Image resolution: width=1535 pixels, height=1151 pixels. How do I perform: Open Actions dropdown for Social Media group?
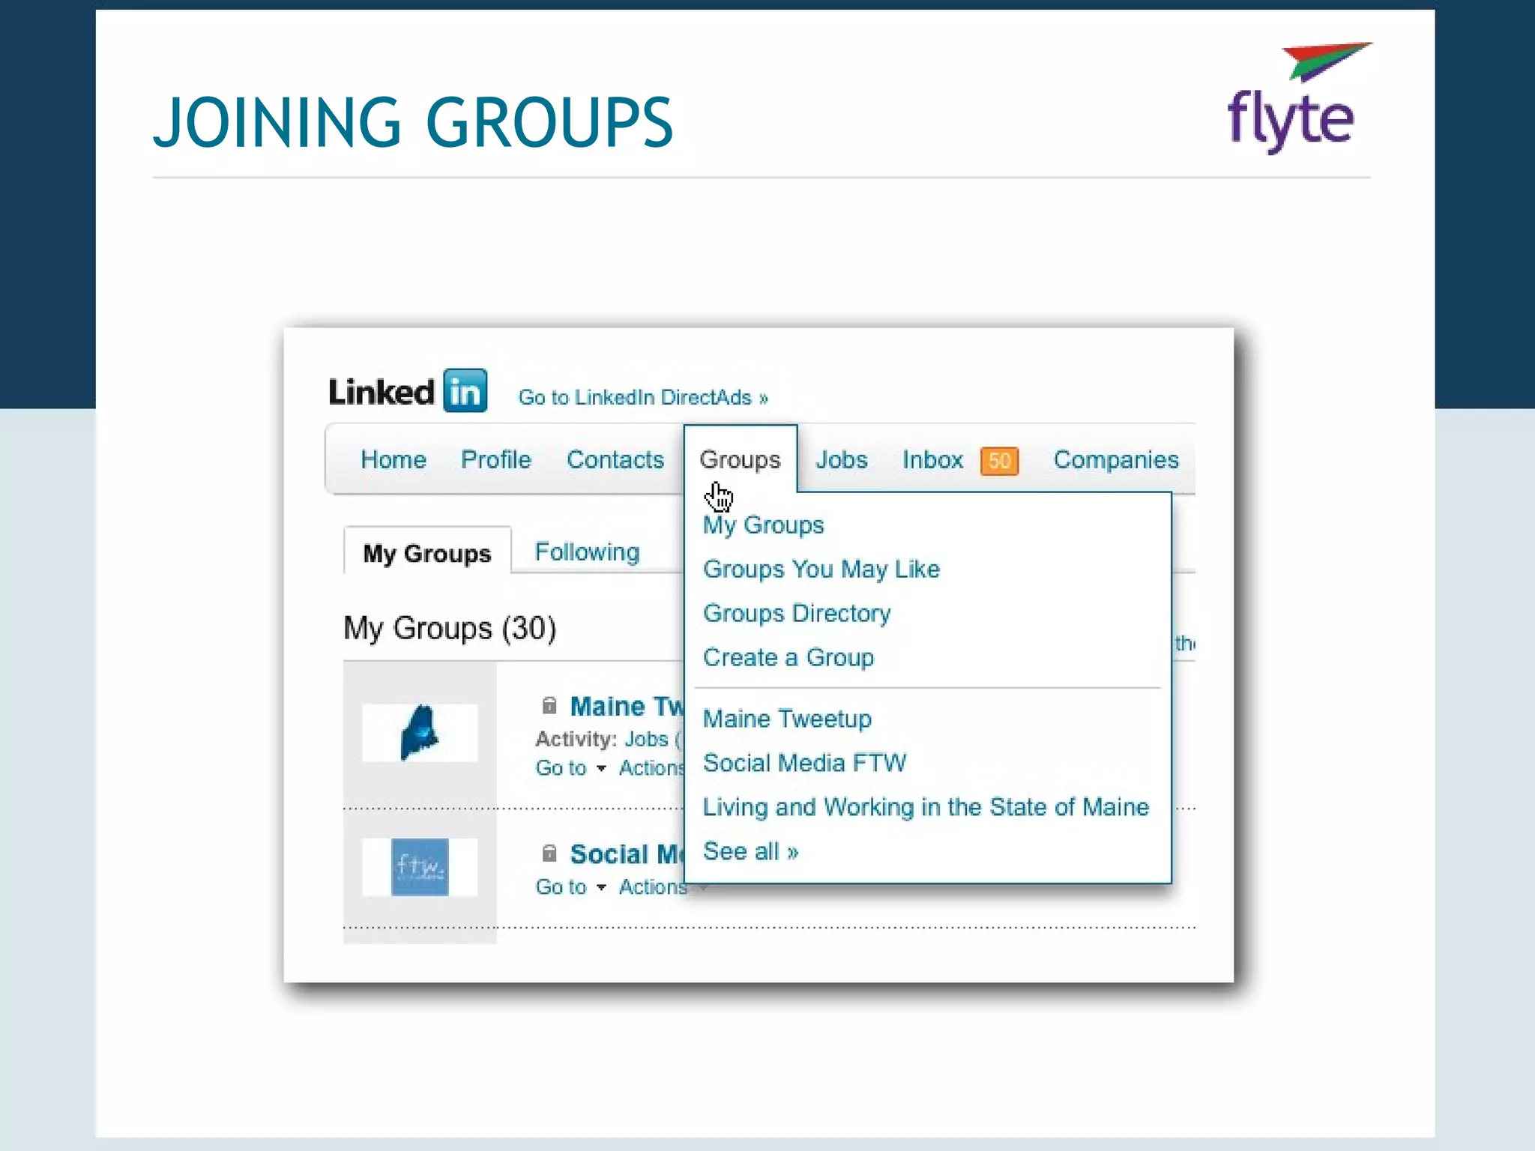654,887
